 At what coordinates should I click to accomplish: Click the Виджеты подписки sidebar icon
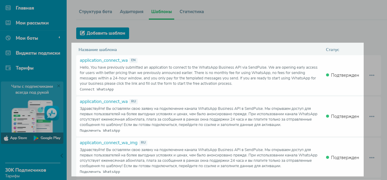[8, 53]
